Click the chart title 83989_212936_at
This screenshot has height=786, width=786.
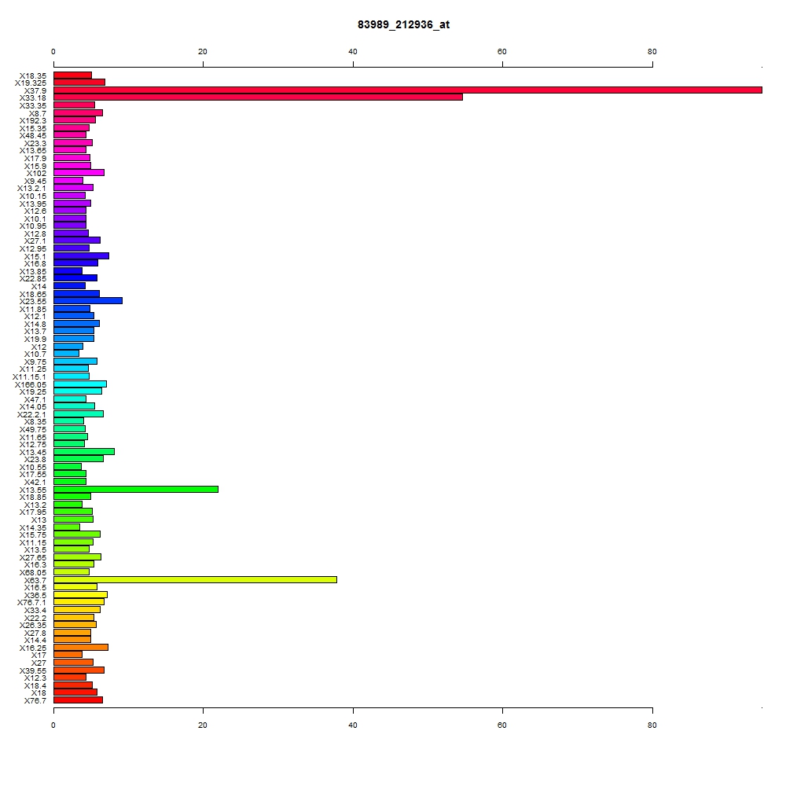pos(403,24)
